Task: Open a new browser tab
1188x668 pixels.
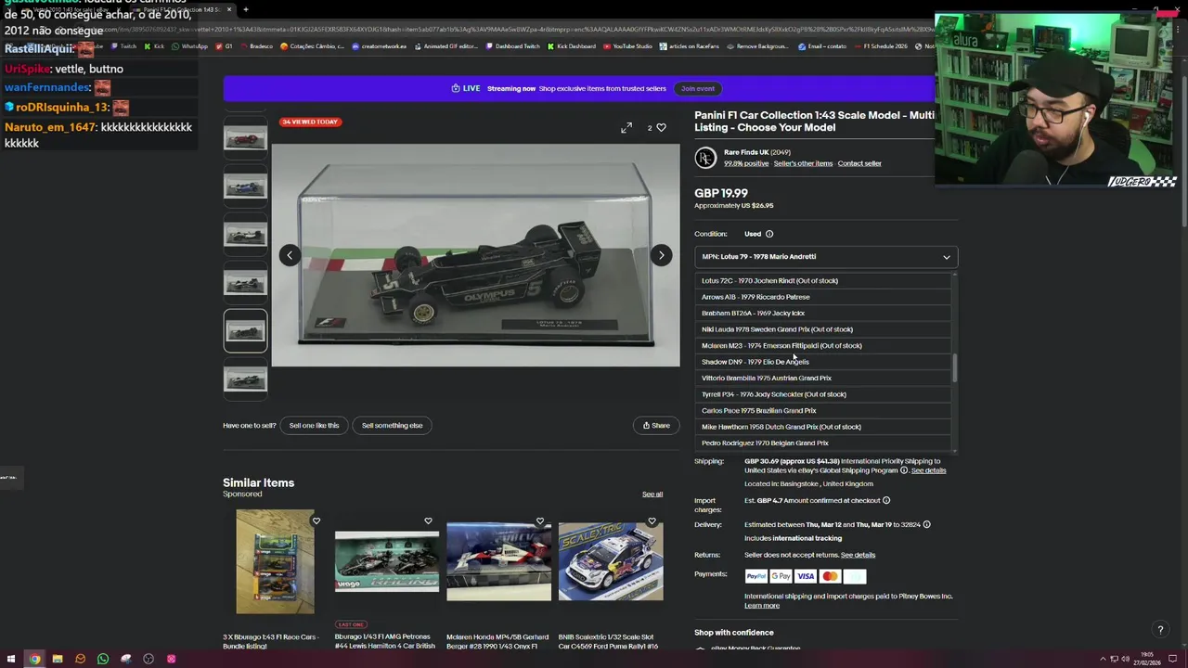Action: [245, 9]
